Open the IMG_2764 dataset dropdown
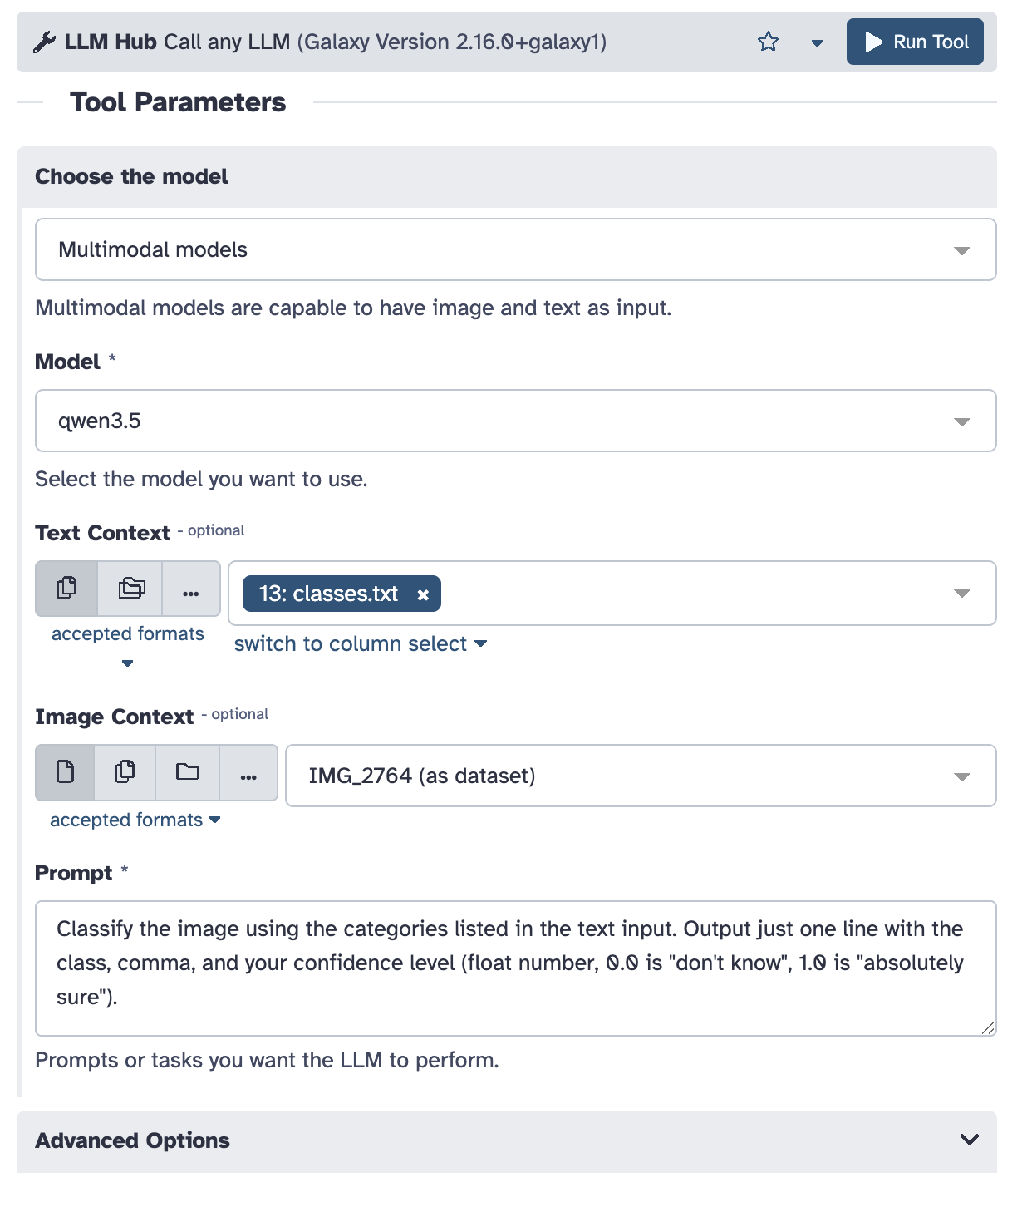The image size is (1027, 1207). (640, 776)
